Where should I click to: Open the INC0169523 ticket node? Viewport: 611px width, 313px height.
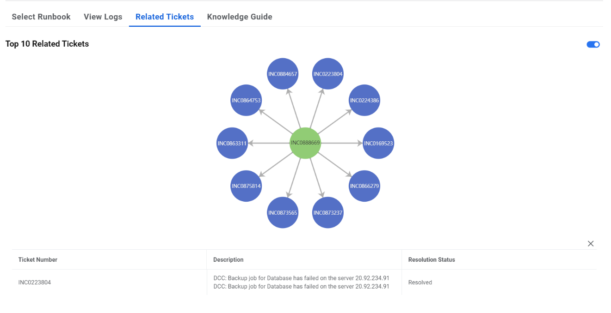coord(378,143)
